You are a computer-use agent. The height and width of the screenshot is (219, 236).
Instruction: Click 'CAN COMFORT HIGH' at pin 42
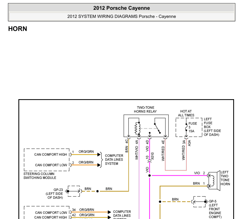point(50,217)
